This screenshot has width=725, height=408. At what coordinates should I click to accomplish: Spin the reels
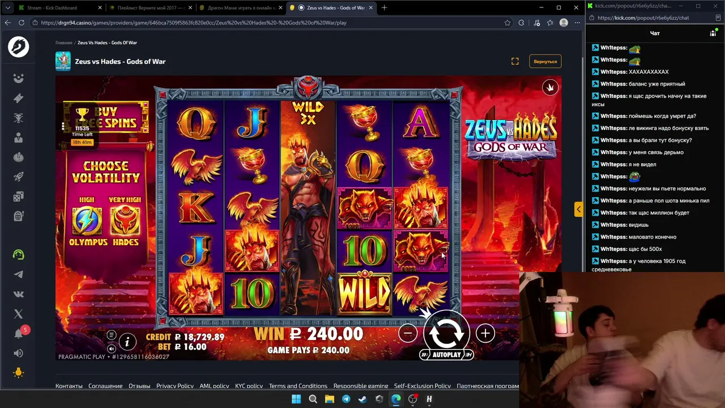point(446,333)
